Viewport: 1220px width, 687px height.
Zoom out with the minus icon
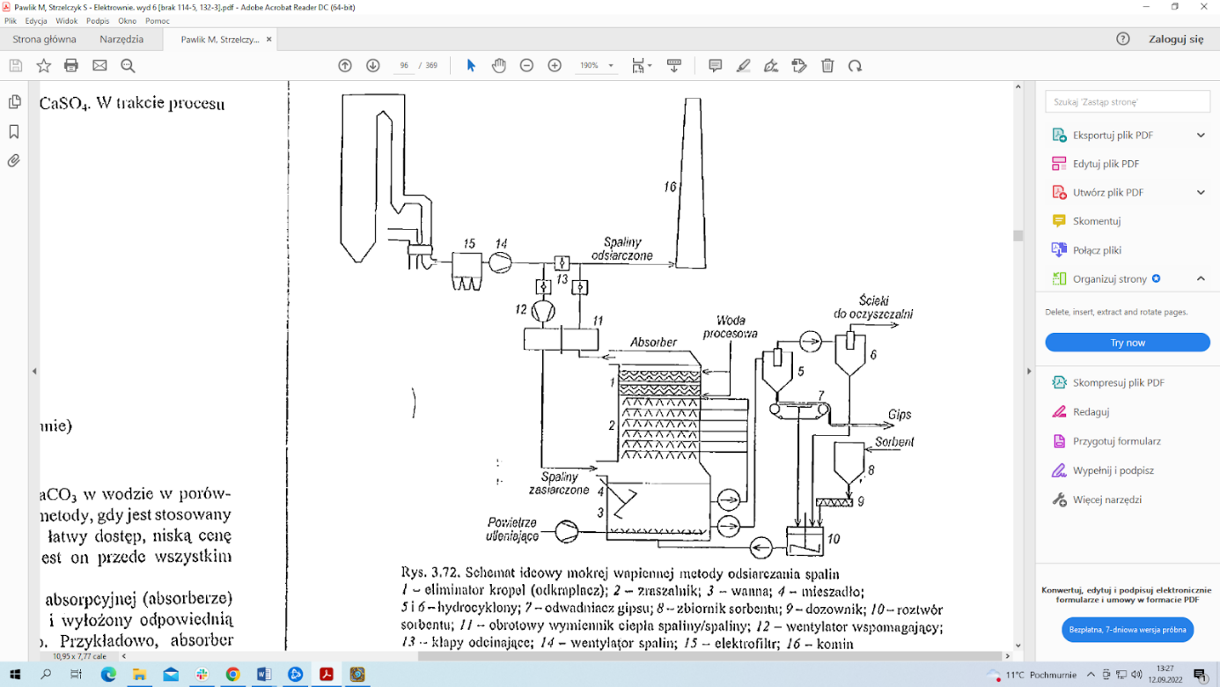coord(525,65)
